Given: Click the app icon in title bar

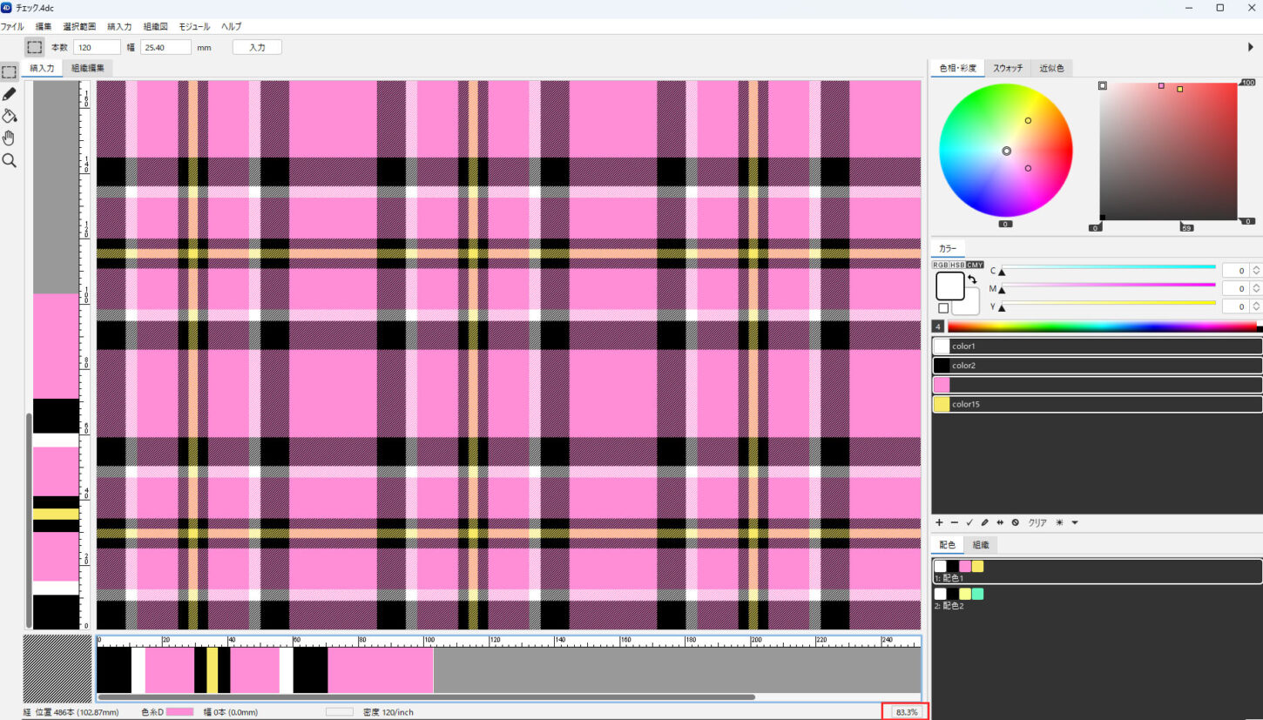Looking at the screenshot, I should pyautogui.click(x=7, y=7).
